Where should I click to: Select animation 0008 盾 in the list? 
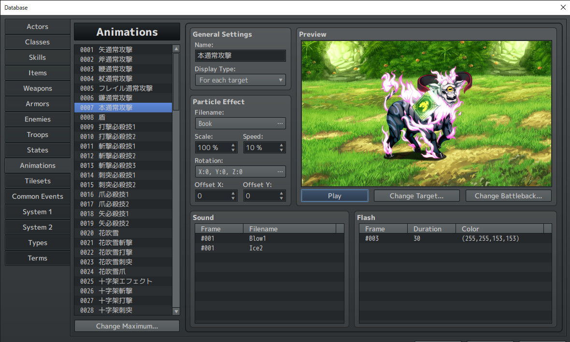[x=123, y=117]
